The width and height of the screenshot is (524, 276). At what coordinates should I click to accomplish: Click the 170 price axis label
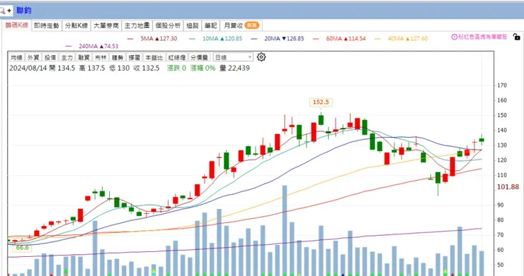click(x=501, y=85)
